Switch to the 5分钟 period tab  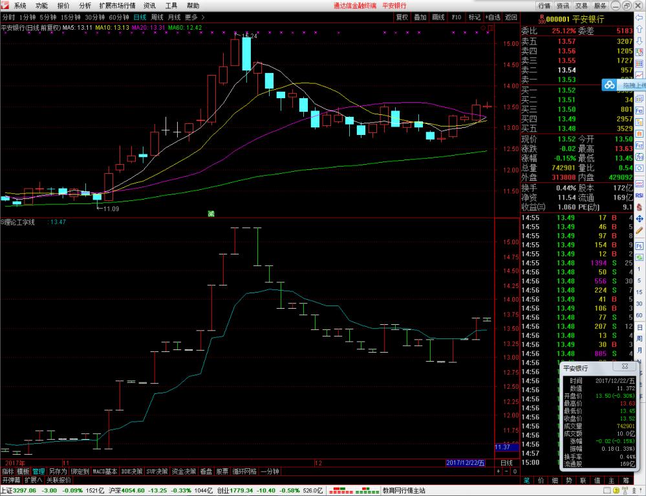(48, 17)
